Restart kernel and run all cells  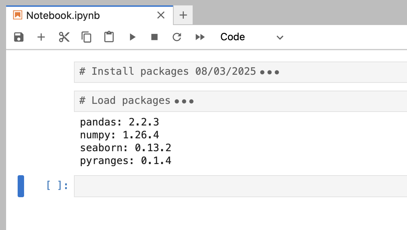click(x=200, y=37)
